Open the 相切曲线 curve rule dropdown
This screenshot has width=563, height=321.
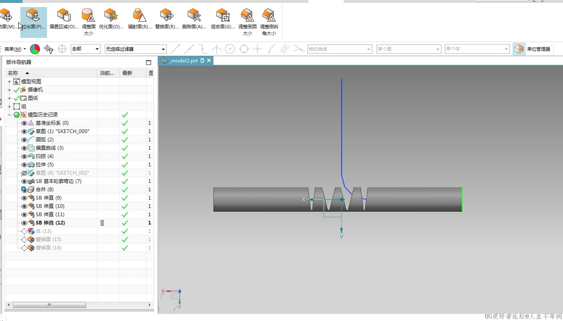coord(340,49)
